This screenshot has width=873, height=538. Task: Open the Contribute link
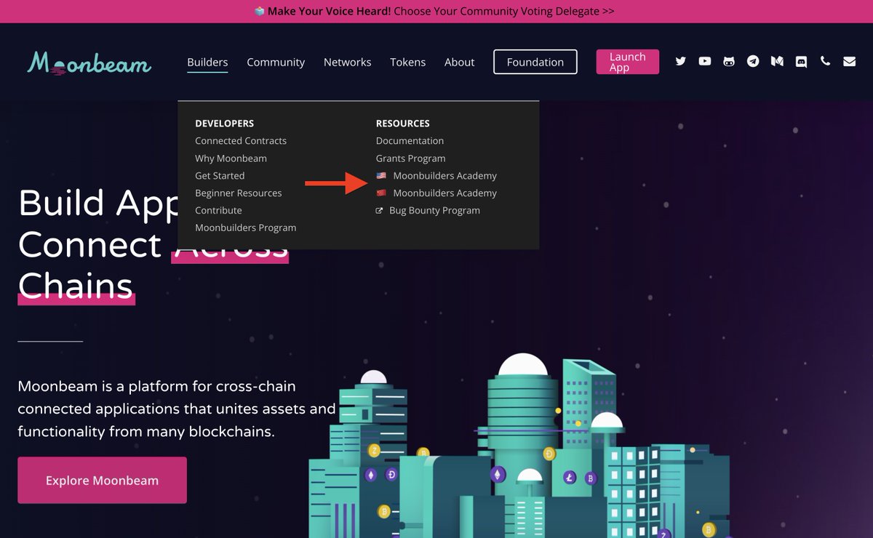(x=218, y=211)
